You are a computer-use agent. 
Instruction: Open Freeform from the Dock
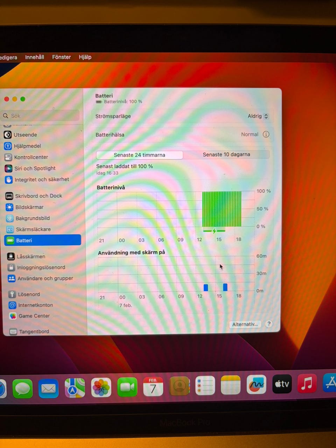coord(256,384)
